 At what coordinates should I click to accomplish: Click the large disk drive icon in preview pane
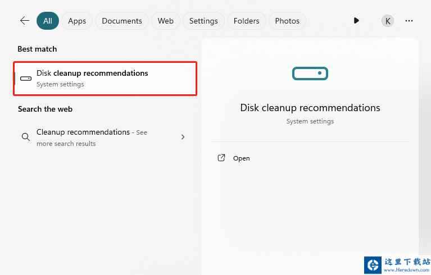coord(310,74)
